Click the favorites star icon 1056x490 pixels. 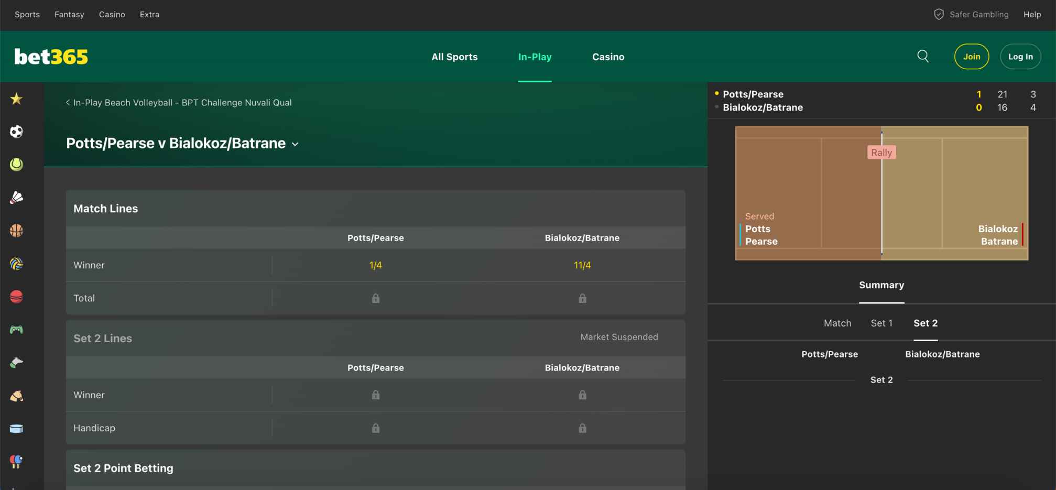click(x=16, y=99)
